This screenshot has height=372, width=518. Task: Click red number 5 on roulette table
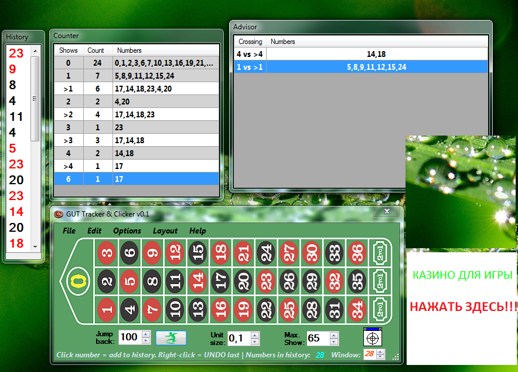pos(129,282)
